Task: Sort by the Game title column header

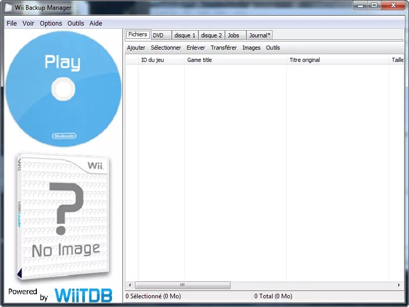Action: pos(235,60)
